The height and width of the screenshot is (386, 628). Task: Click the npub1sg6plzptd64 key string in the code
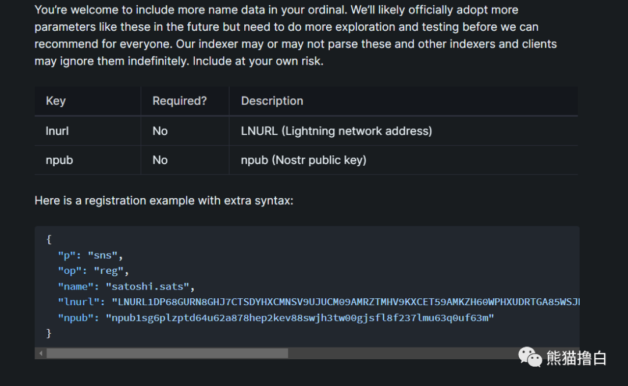coord(299,318)
